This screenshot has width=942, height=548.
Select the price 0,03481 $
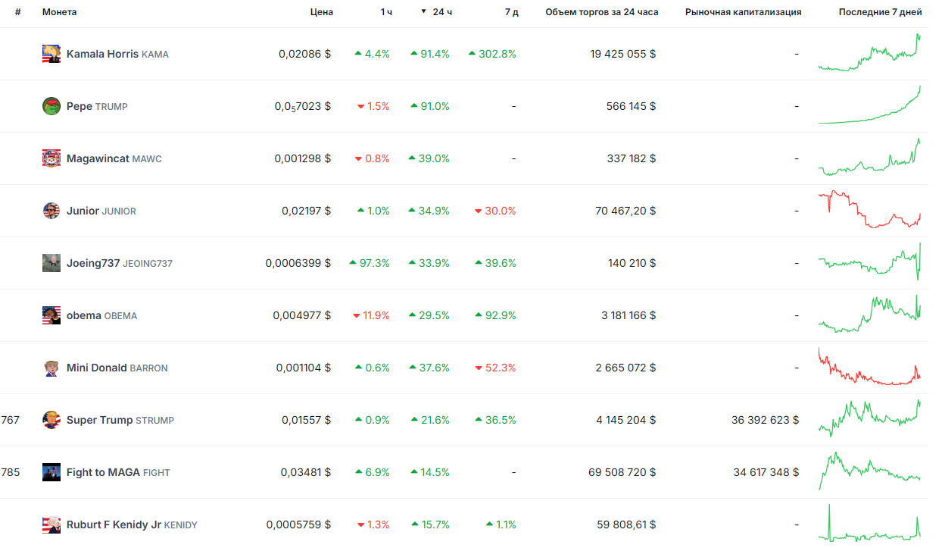[x=306, y=472]
